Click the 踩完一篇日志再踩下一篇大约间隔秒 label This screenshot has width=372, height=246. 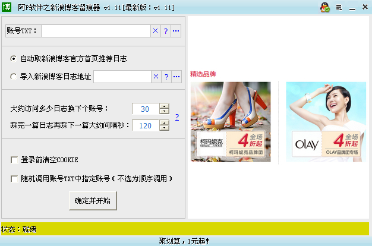[x=70, y=125]
